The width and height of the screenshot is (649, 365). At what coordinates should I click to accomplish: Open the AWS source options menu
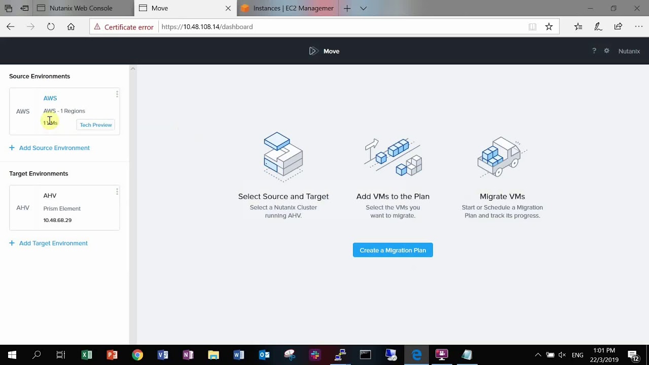[117, 94]
